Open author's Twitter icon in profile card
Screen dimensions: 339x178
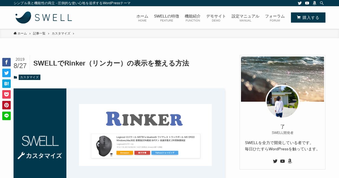coord(275,161)
